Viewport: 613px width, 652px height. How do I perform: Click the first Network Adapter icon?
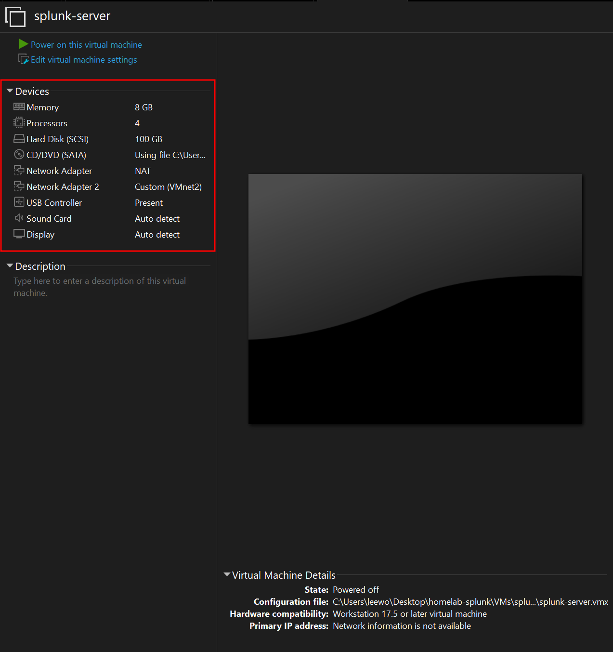tap(19, 170)
